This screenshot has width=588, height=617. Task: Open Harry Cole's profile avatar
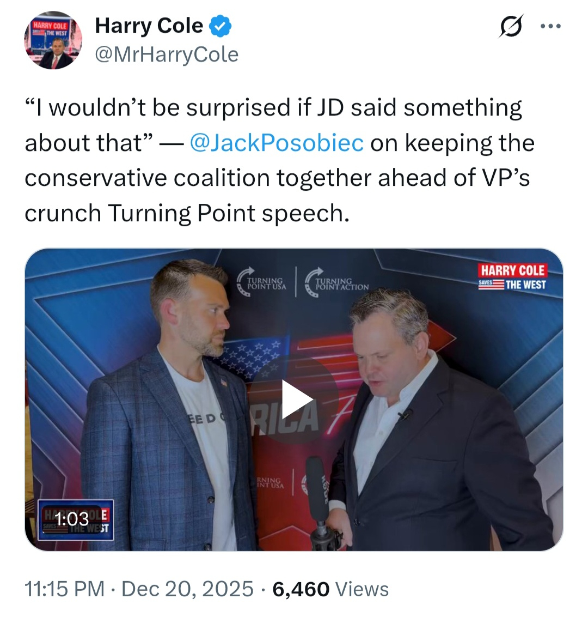(x=52, y=40)
